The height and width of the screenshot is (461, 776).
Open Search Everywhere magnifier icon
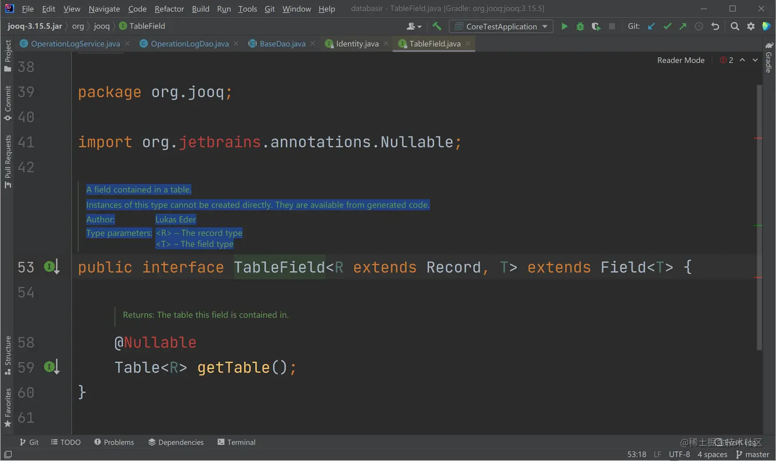point(735,26)
